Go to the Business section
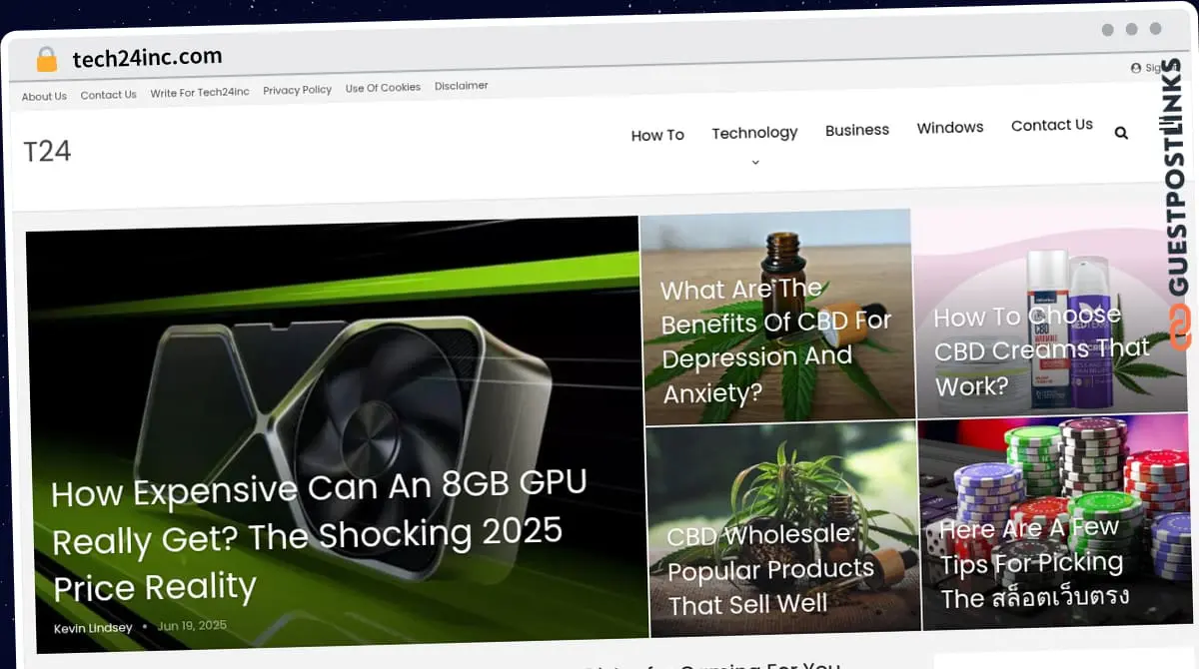 (x=857, y=130)
